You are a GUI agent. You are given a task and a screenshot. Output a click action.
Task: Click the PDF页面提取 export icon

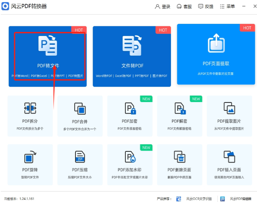pos(216,43)
